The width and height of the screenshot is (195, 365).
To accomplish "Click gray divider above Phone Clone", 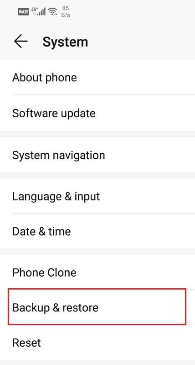I will 97,252.
